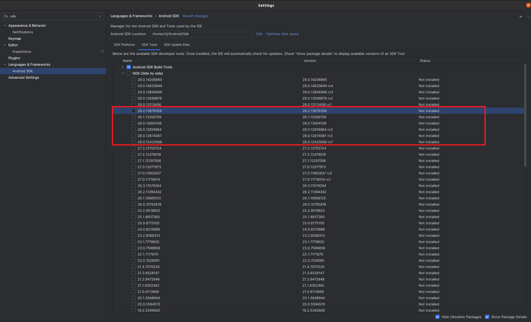Click the Revert changes link
This screenshot has height=322, width=531.
click(x=195, y=16)
